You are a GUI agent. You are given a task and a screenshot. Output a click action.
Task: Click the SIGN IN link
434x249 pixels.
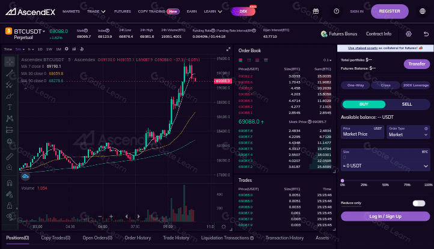pyautogui.click(x=357, y=11)
